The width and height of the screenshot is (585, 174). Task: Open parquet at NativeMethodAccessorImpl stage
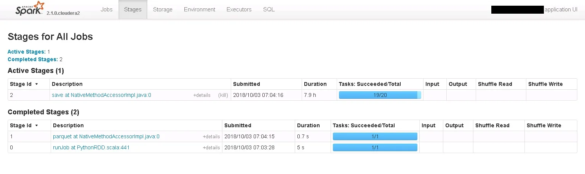[x=106, y=136]
